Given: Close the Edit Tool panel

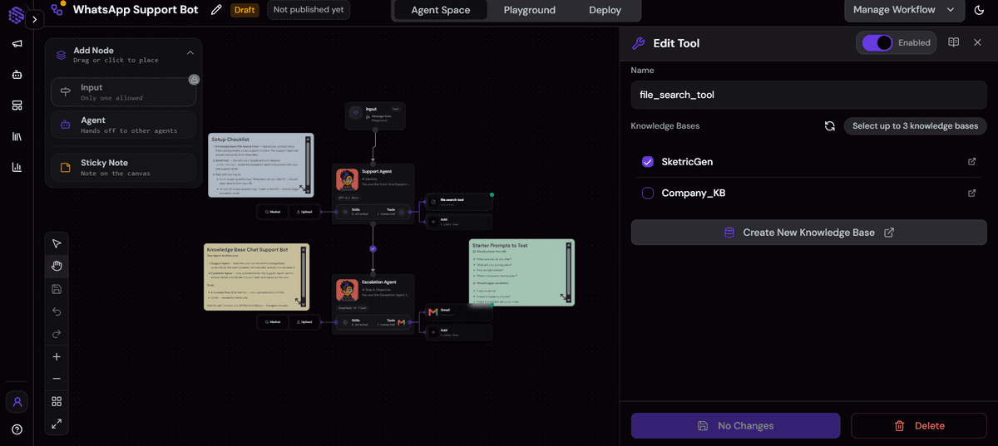Looking at the screenshot, I should click(977, 42).
